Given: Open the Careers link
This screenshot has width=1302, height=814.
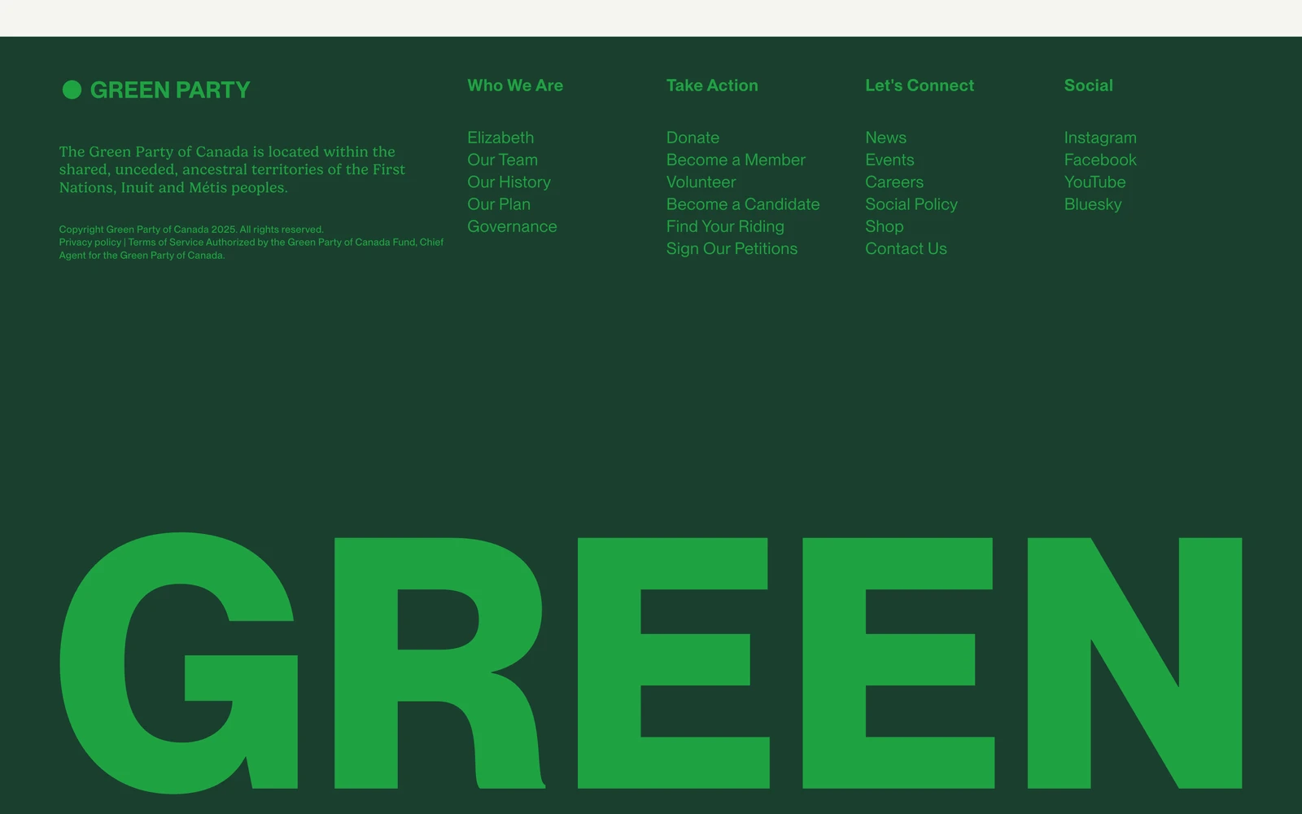Looking at the screenshot, I should pyautogui.click(x=894, y=182).
